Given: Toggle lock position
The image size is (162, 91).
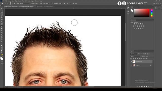Looking at the screenshot, I should click(137, 59).
